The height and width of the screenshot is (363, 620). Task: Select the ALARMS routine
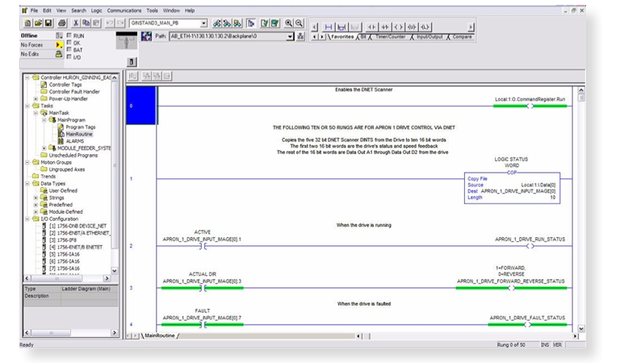click(x=75, y=141)
